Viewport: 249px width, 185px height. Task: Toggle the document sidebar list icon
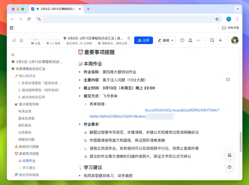[x=14, y=40]
